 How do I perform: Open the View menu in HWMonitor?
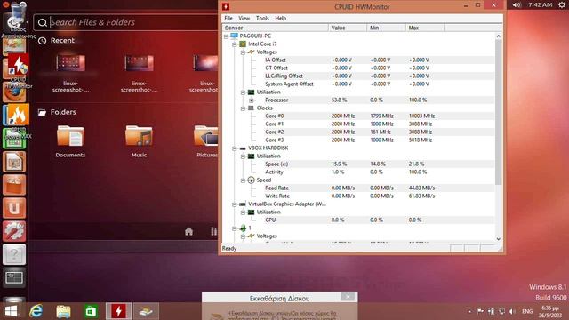[244, 18]
